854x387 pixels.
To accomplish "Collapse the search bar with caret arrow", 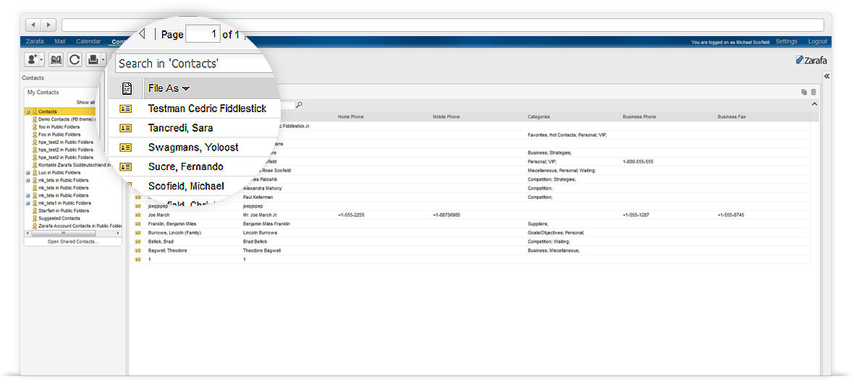I will pos(814,104).
